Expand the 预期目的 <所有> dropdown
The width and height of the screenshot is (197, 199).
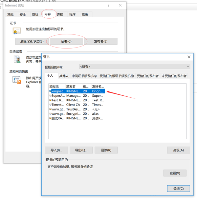[135, 67]
